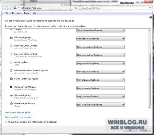
Task: Click the list scrollbar up arrow
Action: point(149,30)
